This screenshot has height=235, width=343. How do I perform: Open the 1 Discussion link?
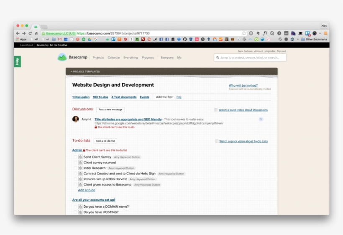point(81,97)
